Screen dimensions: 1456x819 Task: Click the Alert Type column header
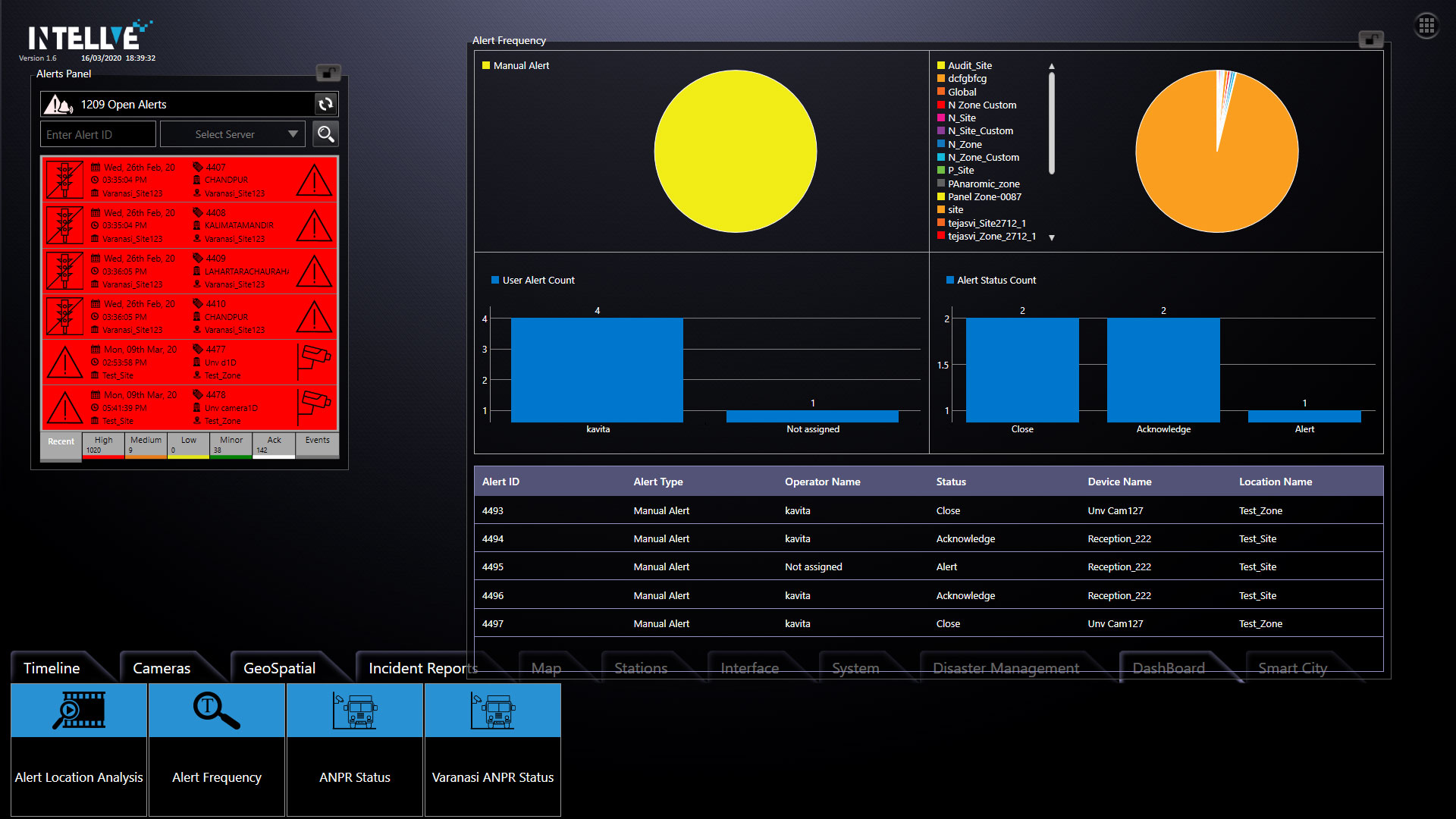click(x=658, y=482)
